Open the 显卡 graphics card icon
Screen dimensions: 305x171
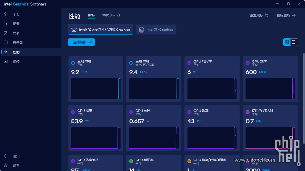click(6, 33)
